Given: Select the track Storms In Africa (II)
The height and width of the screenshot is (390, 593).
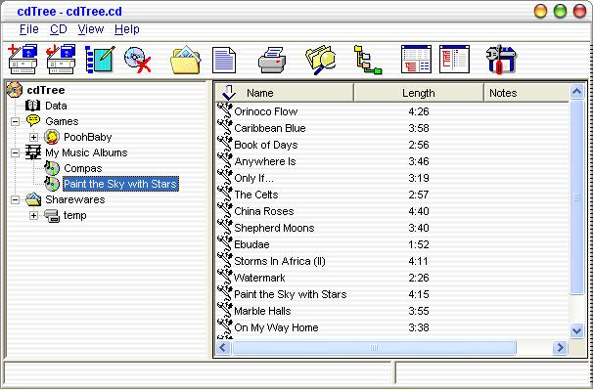Looking at the screenshot, I should pos(280,261).
